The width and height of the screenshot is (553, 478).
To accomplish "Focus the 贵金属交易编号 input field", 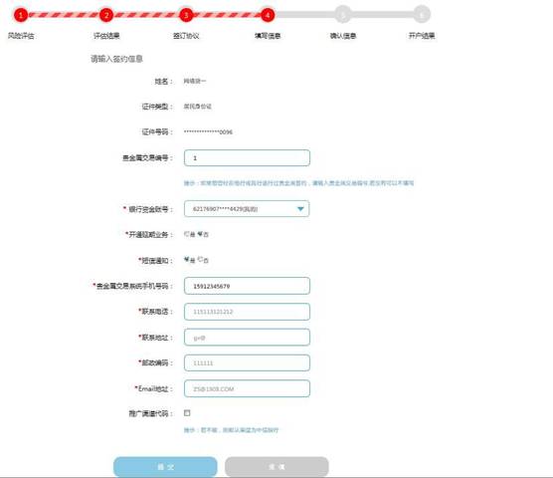I will [247, 157].
